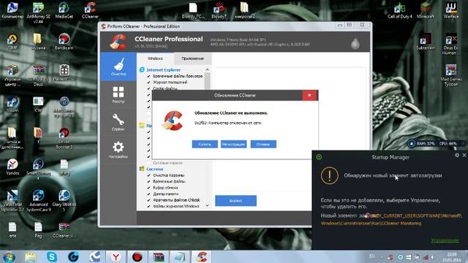
Task: Open the Mad Games Tycoon shortcut
Action: tap(451, 75)
